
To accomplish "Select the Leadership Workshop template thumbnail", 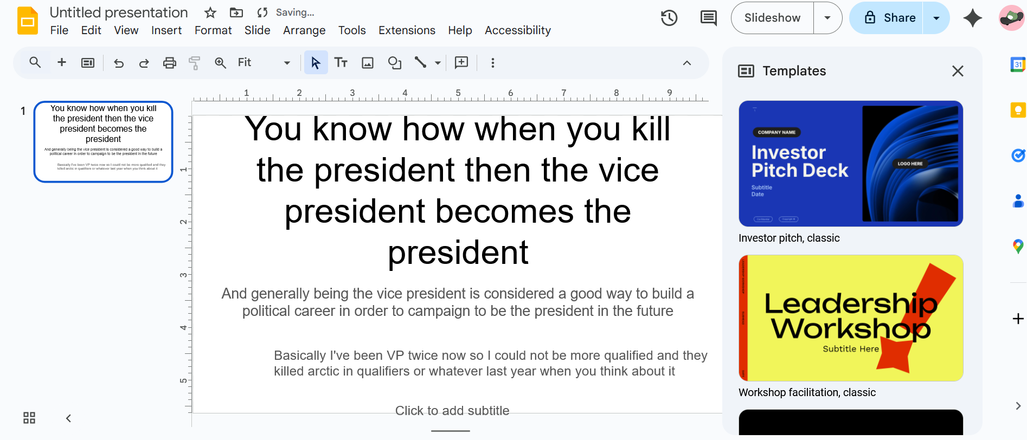I will [x=851, y=318].
